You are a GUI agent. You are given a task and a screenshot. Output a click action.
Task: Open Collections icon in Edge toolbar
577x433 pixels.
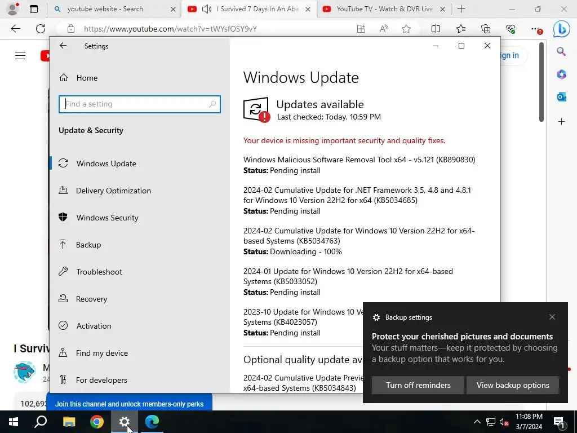(486, 29)
